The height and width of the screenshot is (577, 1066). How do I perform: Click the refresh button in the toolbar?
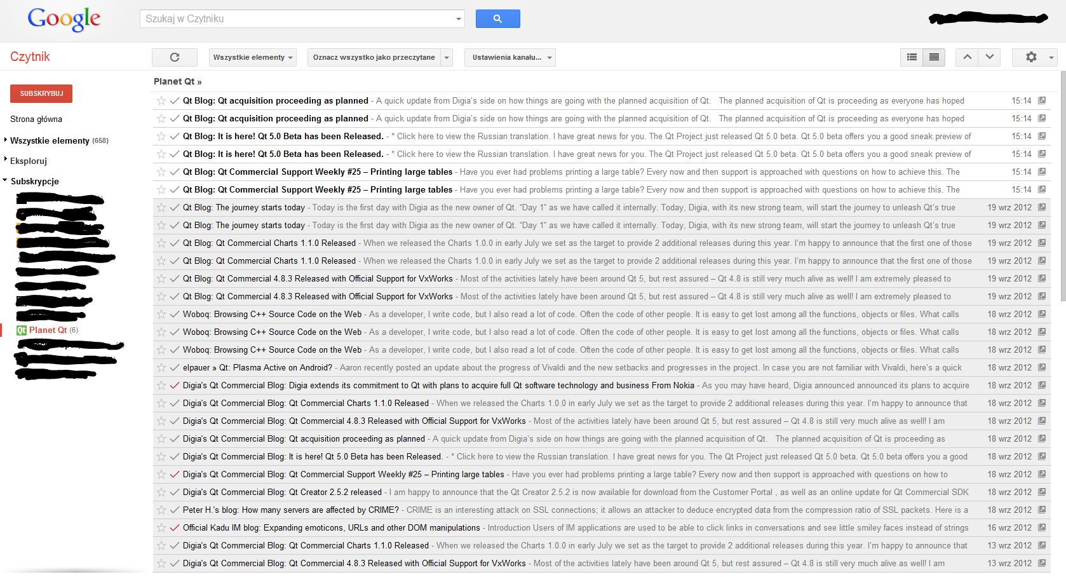pos(175,57)
